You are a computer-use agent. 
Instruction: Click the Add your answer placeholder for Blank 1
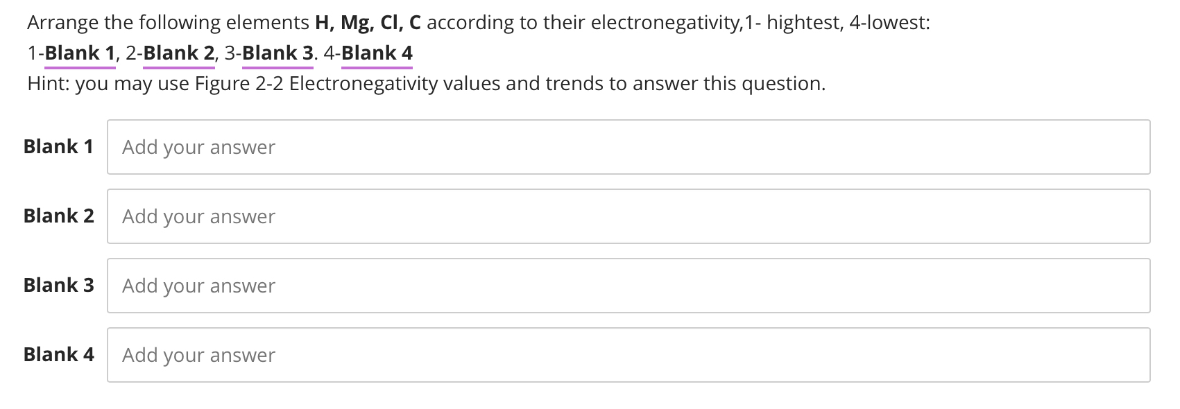point(198,147)
